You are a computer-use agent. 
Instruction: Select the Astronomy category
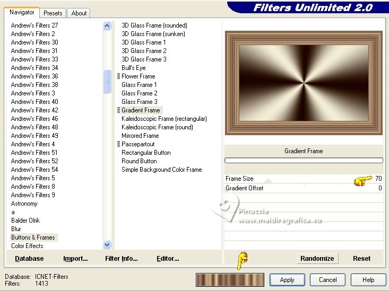tap(24, 204)
